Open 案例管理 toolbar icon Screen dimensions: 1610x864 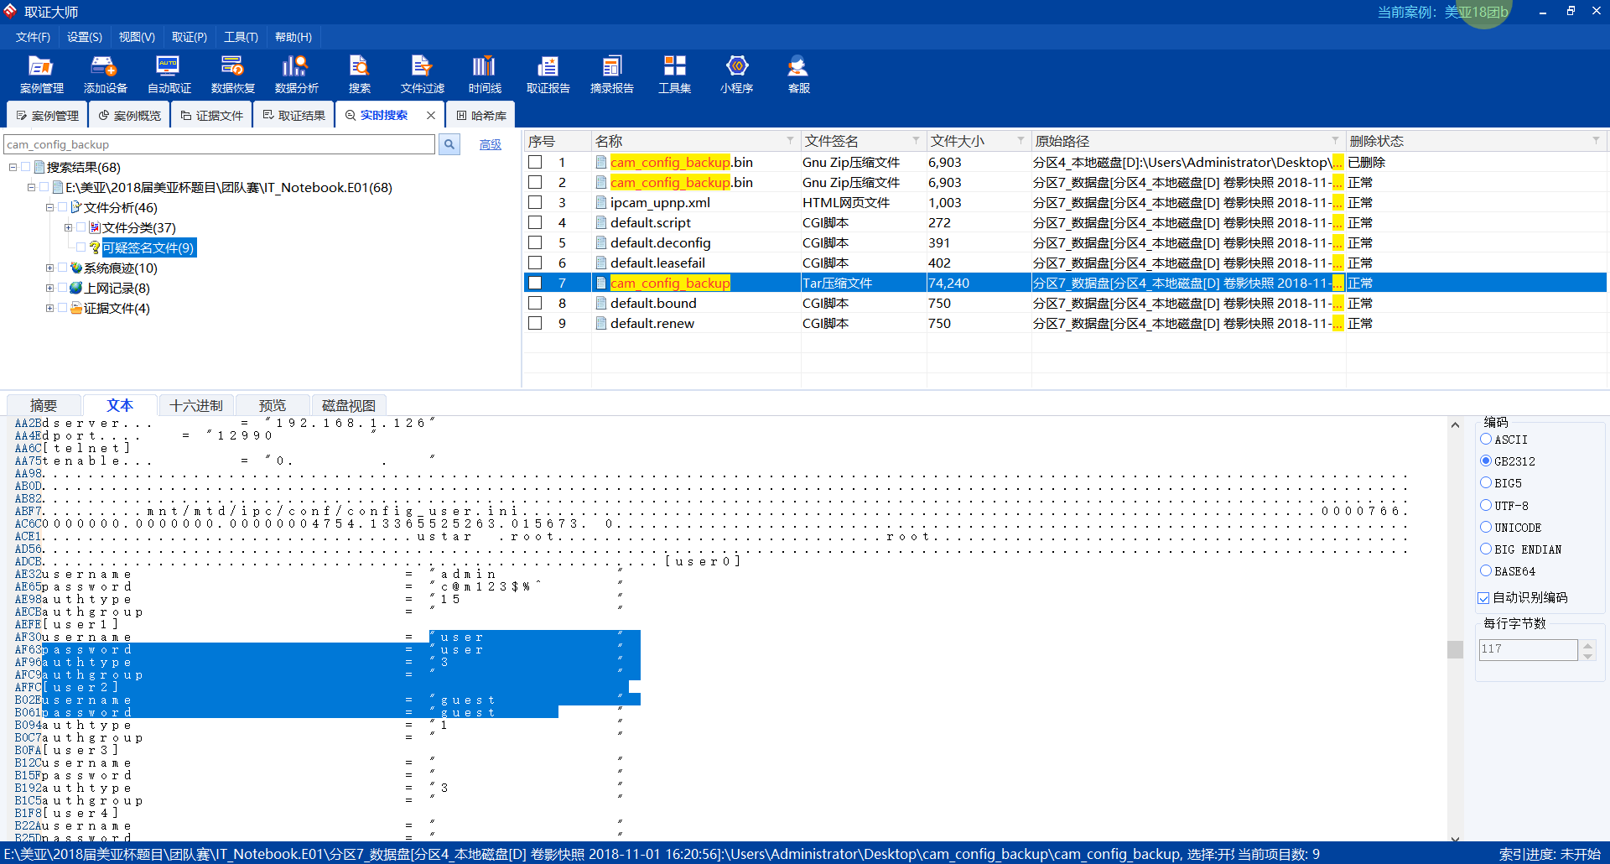41,75
